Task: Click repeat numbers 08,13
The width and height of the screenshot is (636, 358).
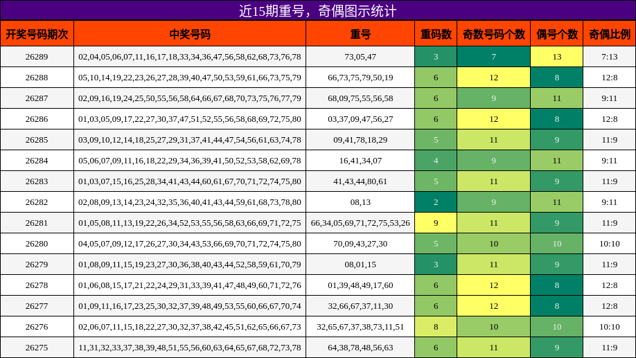Action: (360, 202)
